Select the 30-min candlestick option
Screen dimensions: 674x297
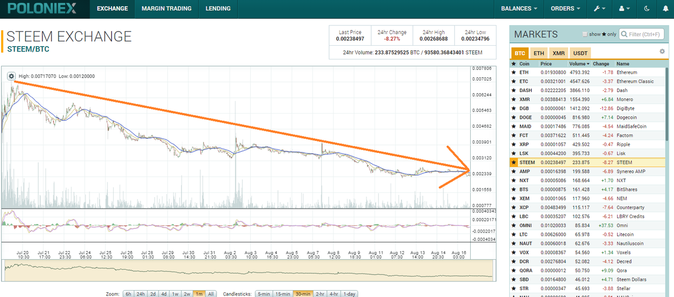[x=303, y=294]
